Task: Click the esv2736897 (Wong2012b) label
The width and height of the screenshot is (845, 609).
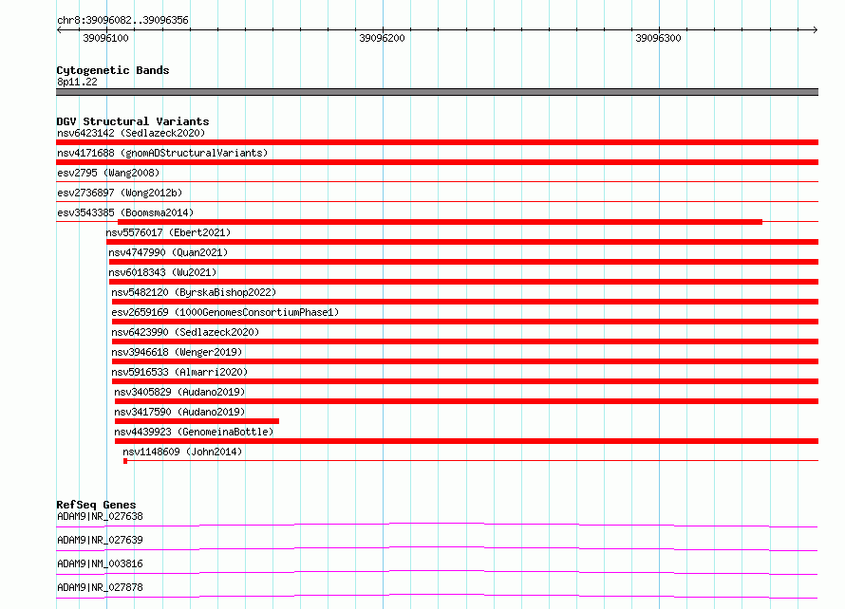Action: pyautogui.click(x=120, y=193)
